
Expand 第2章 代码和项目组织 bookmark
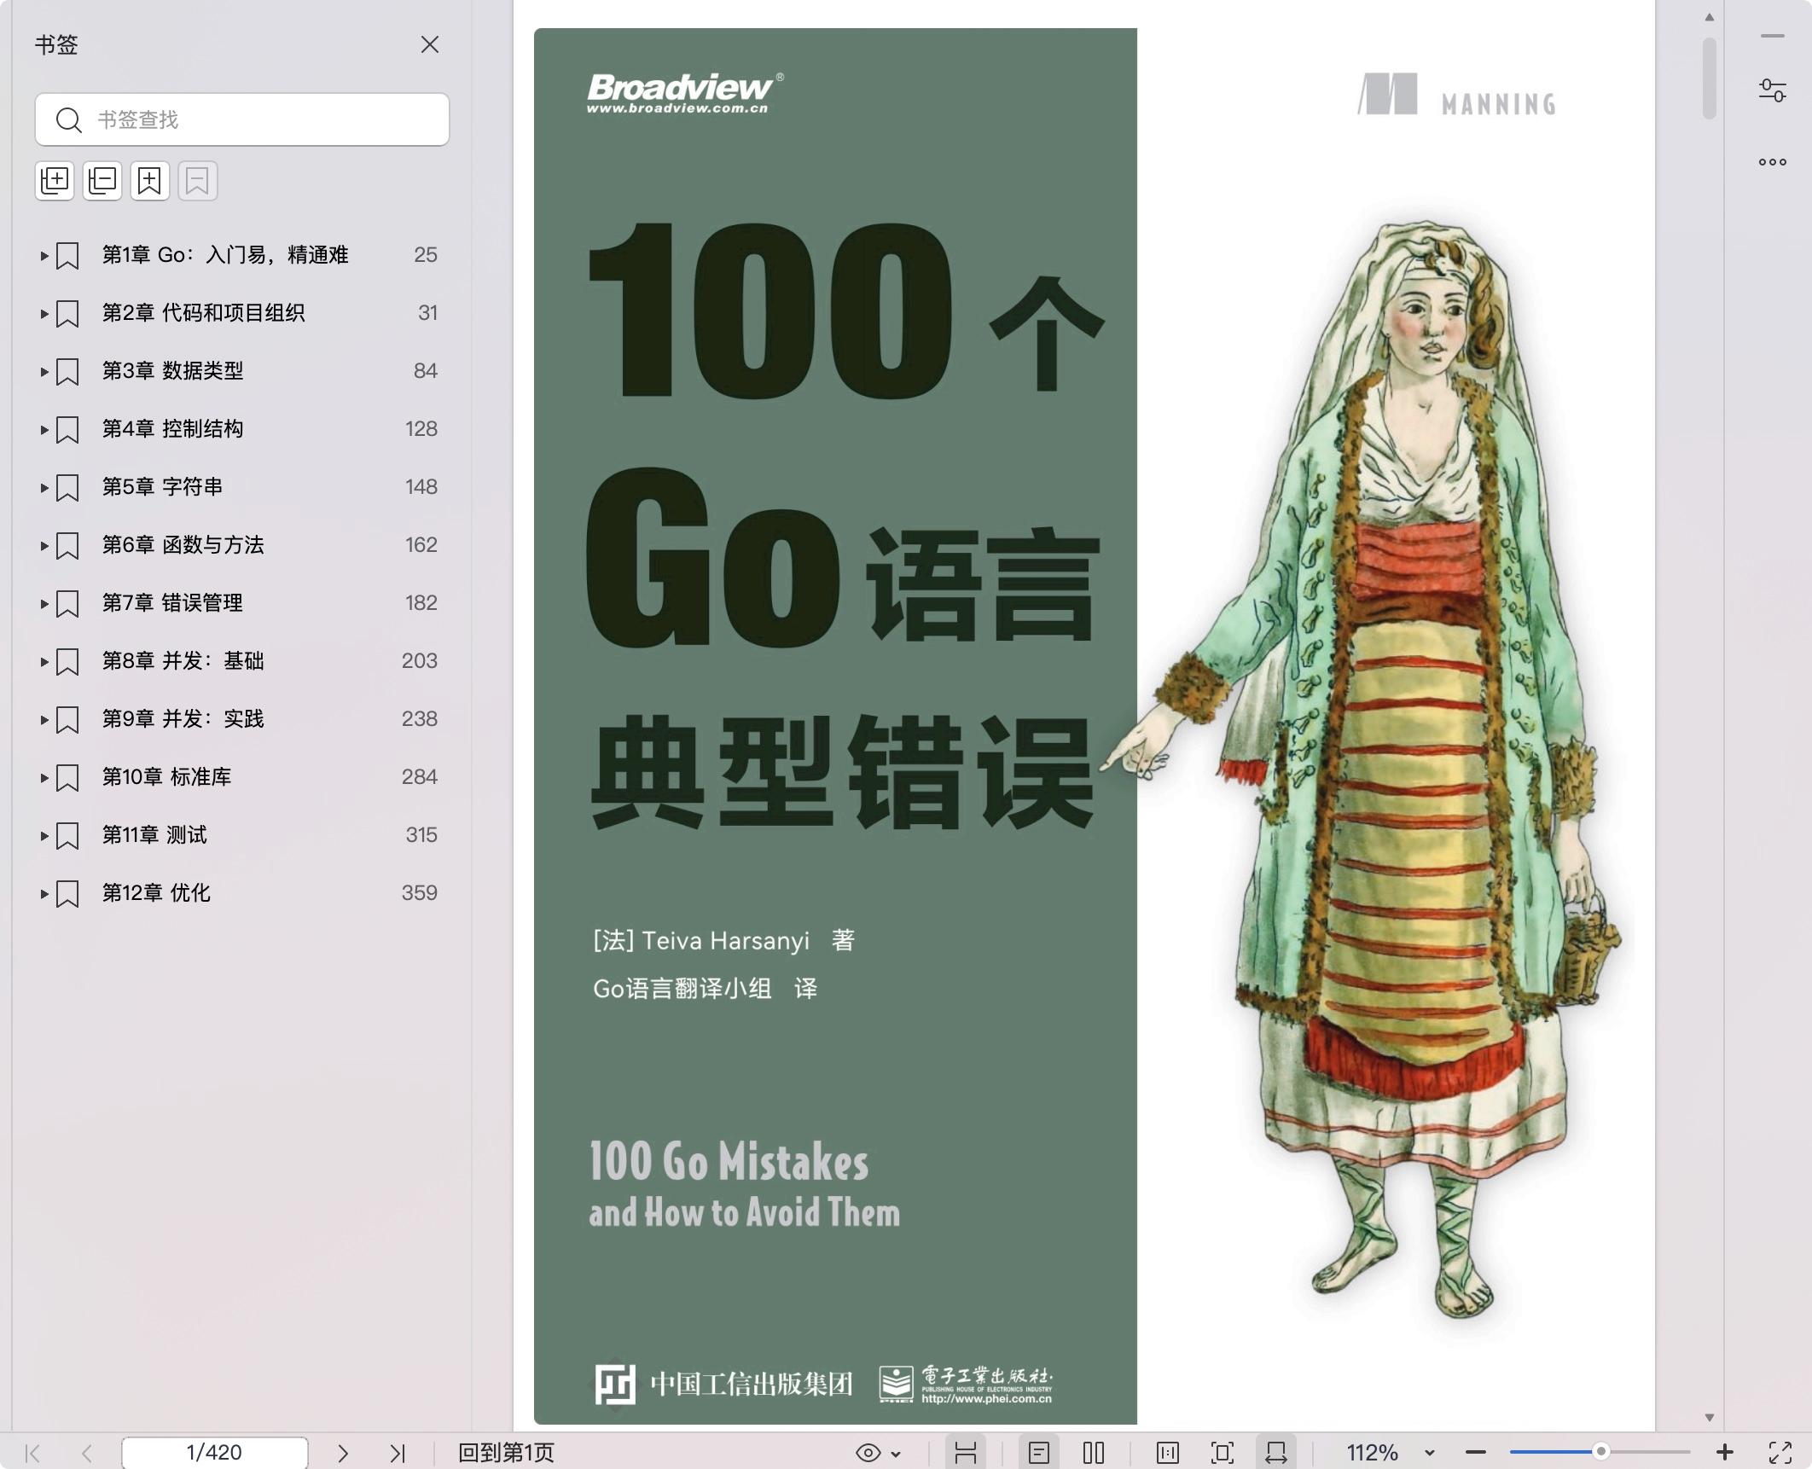click(x=44, y=313)
